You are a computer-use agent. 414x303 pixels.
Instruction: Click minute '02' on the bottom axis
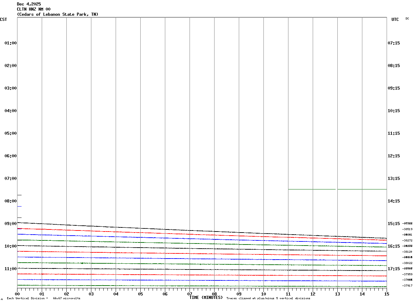(x=66, y=294)
